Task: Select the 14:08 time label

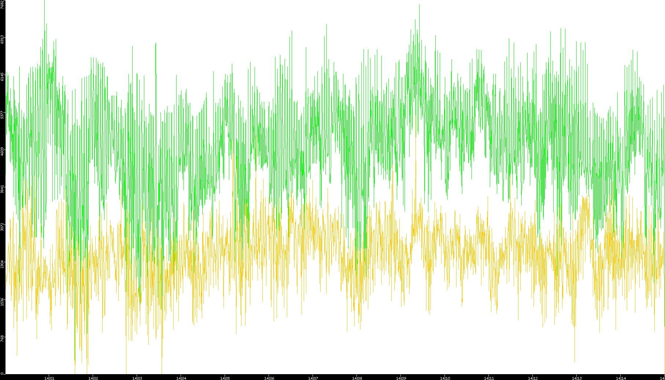Action: [357, 378]
